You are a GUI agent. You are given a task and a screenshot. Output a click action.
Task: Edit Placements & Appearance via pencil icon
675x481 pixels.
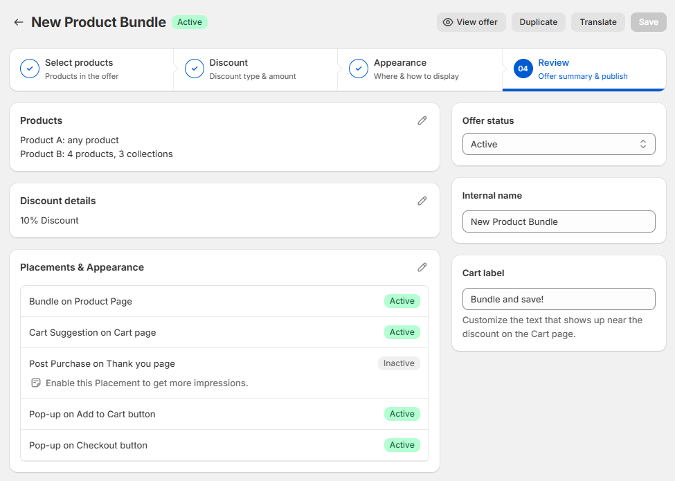point(422,267)
